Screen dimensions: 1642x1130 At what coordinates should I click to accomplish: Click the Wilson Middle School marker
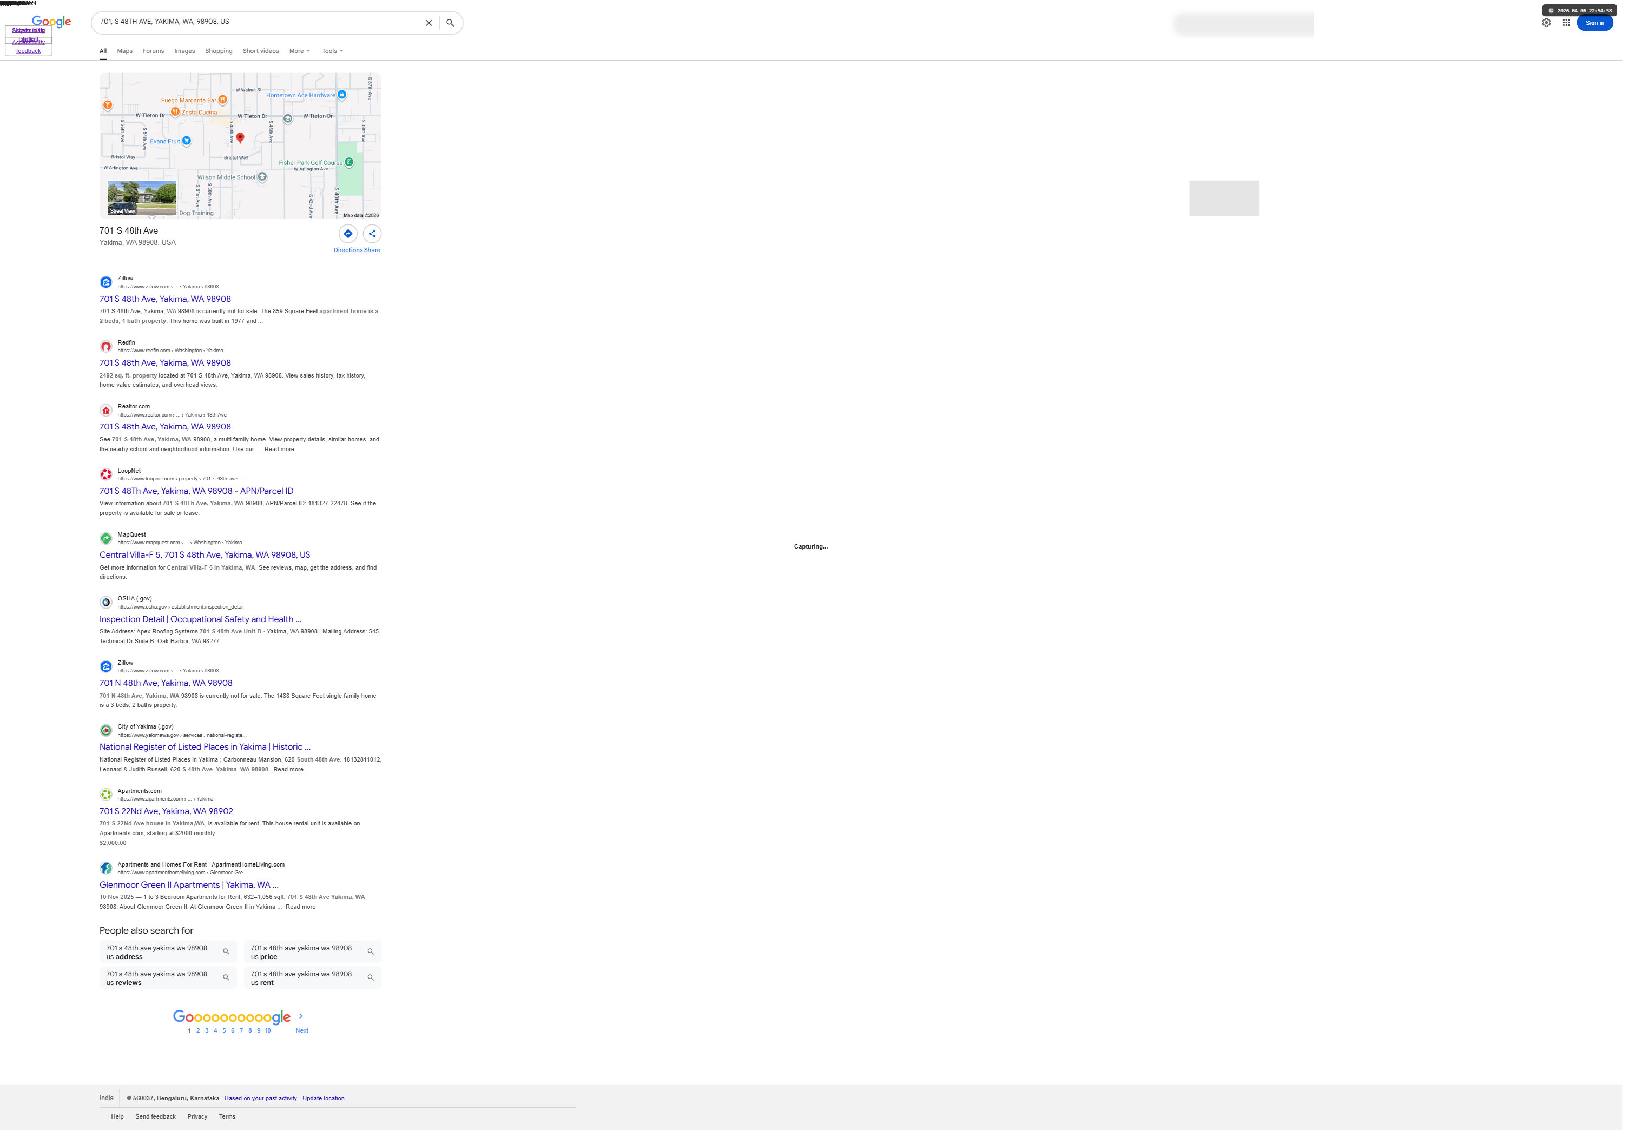pos(262,177)
